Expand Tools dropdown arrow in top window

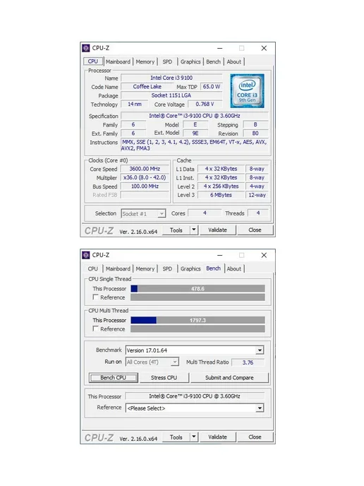coord(194,230)
